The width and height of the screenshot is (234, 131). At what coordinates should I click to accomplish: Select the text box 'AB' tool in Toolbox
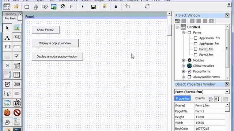(x=17, y=37)
